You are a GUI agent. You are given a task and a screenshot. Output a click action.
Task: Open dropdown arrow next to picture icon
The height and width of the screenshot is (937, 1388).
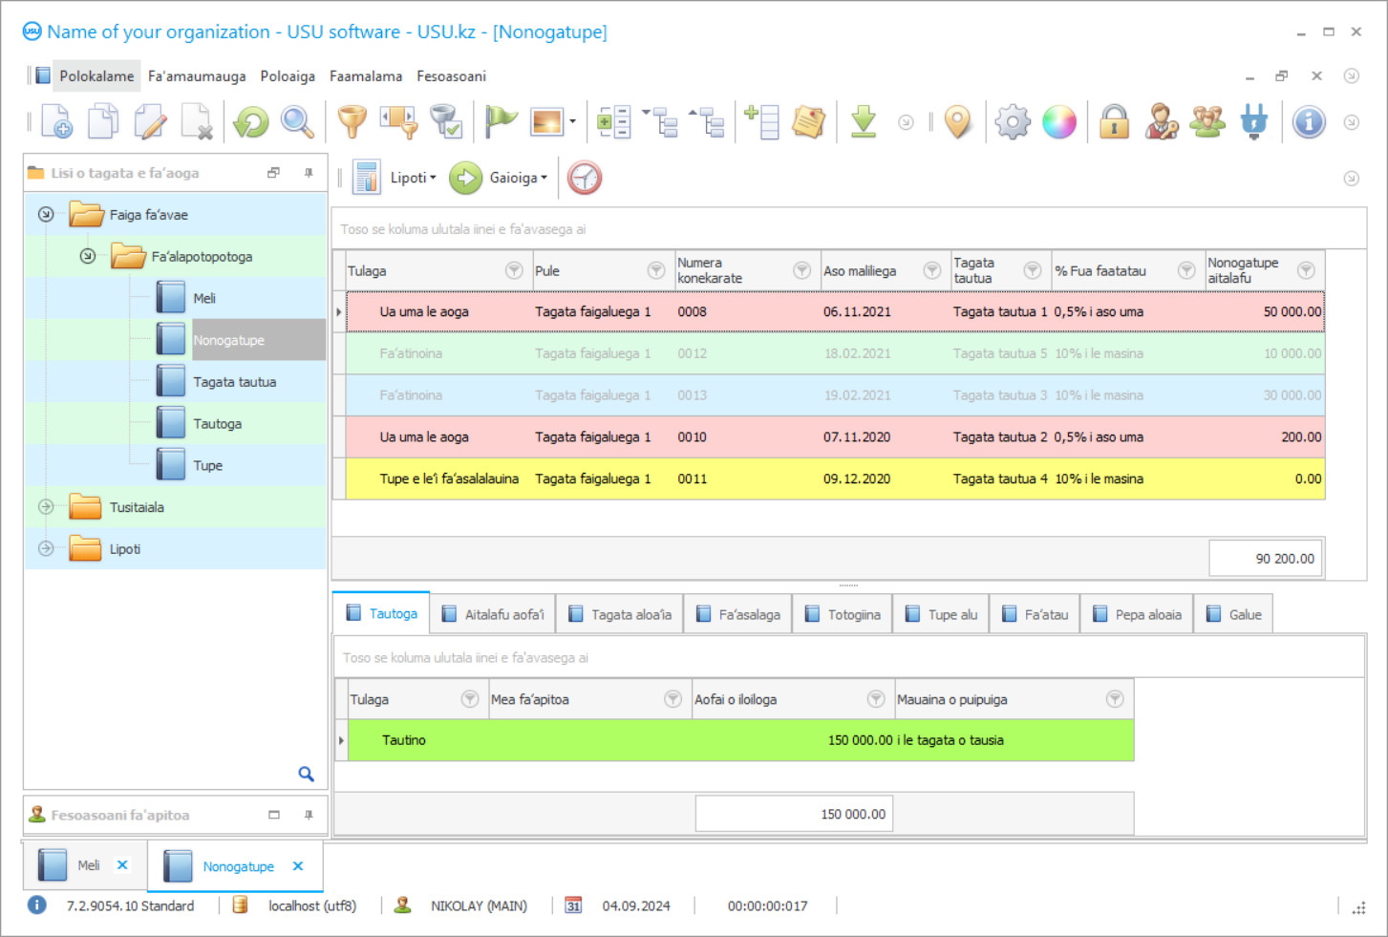[572, 122]
